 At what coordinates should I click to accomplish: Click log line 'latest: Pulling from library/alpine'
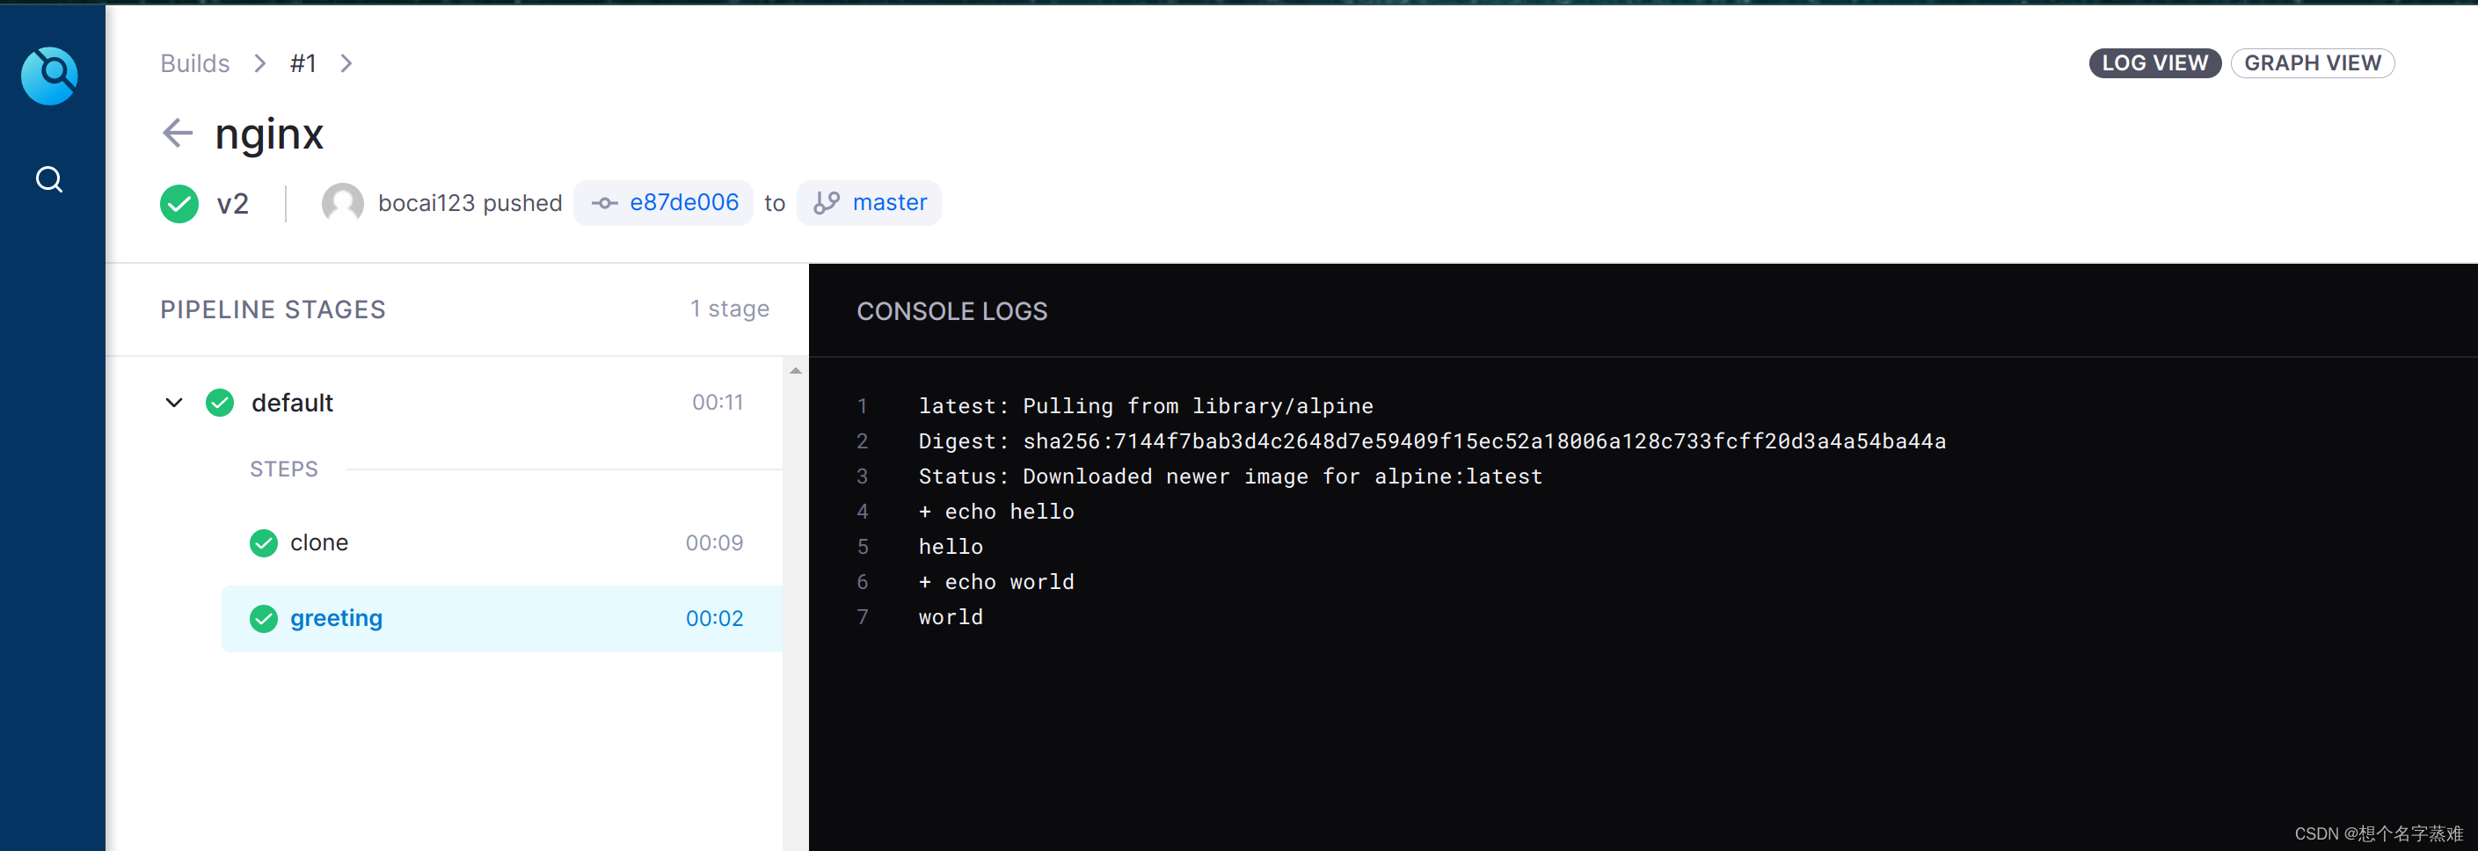tap(1145, 406)
